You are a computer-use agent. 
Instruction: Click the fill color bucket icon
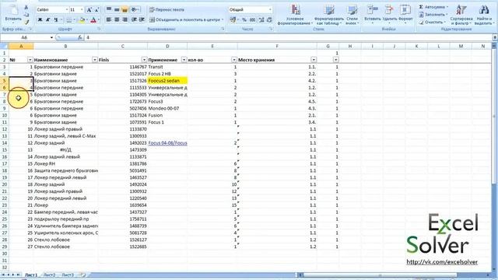click(x=82, y=20)
